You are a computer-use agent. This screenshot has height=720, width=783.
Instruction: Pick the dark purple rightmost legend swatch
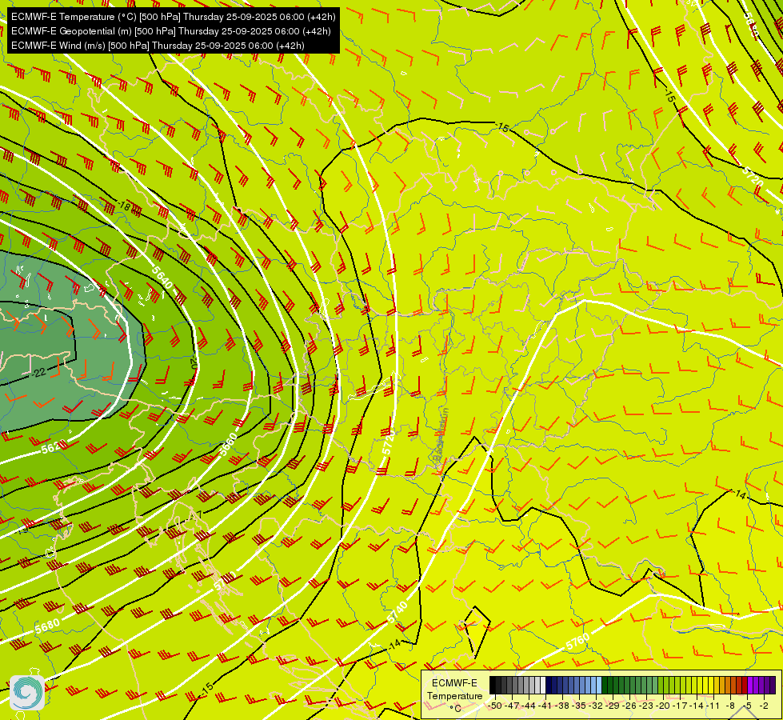(x=773, y=685)
